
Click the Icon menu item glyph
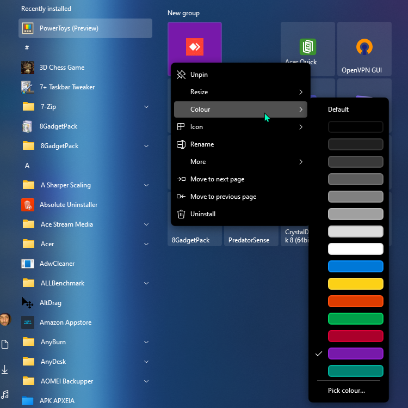181,127
